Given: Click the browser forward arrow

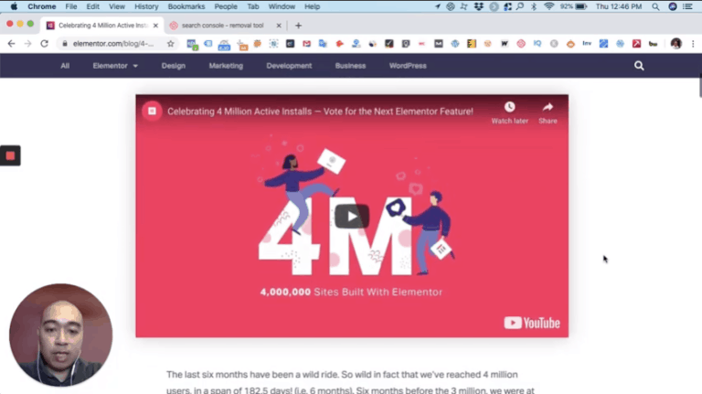Looking at the screenshot, I should coord(27,44).
